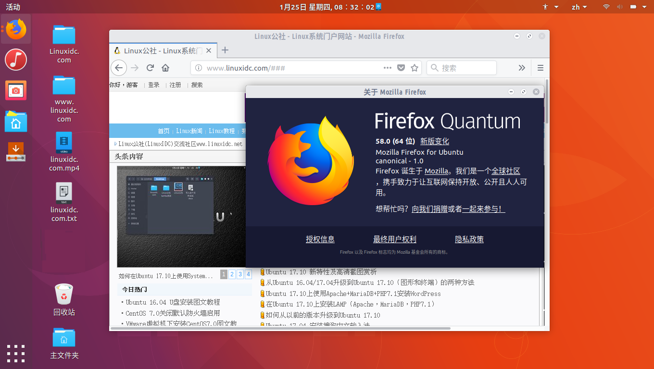Image resolution: width=654 pixels, height=369 pixels.
Task: Open 首页 in the site navigation bar
Action: point(164,131)
